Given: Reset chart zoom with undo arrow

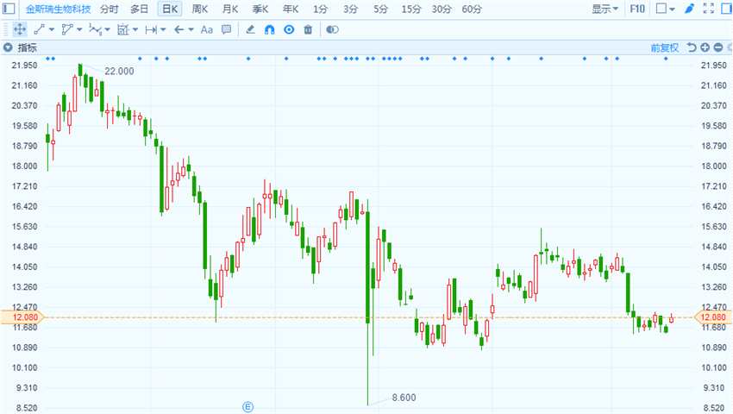Looking at the screenshot, I should [x=692, y=47].
